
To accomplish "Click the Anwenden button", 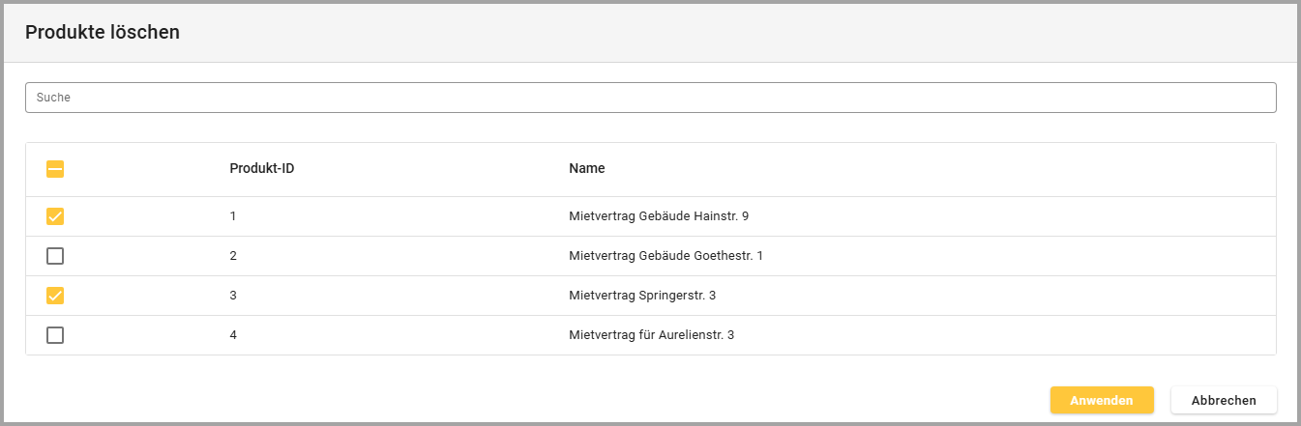I will 1102,400.
